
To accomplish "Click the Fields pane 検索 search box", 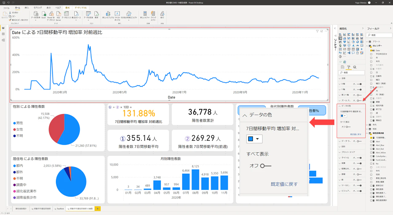I will point(379,35).
